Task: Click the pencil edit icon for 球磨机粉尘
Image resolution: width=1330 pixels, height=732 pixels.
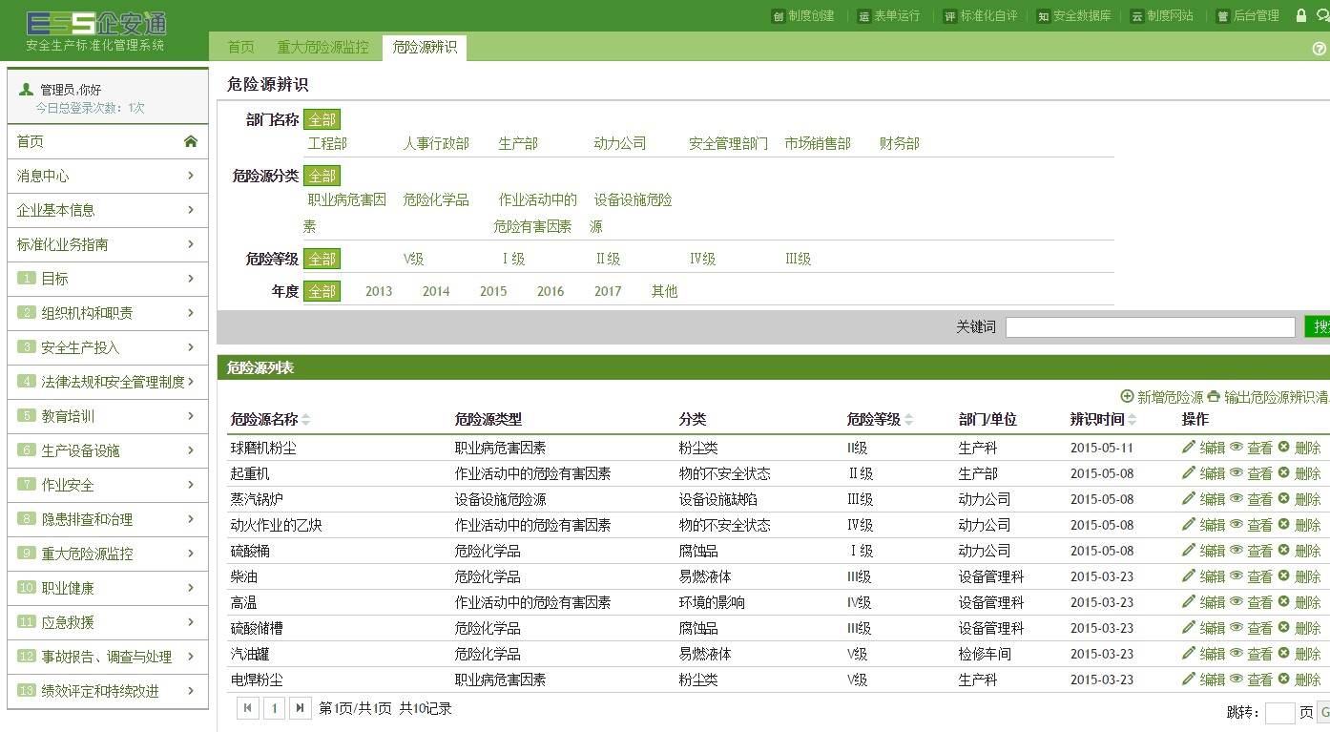Action: pos(1188,447)
